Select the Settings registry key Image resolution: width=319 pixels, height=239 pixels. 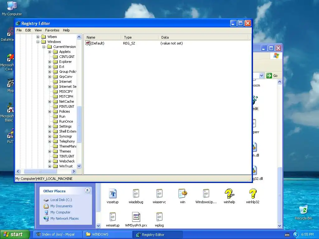(x=65, y=126)
